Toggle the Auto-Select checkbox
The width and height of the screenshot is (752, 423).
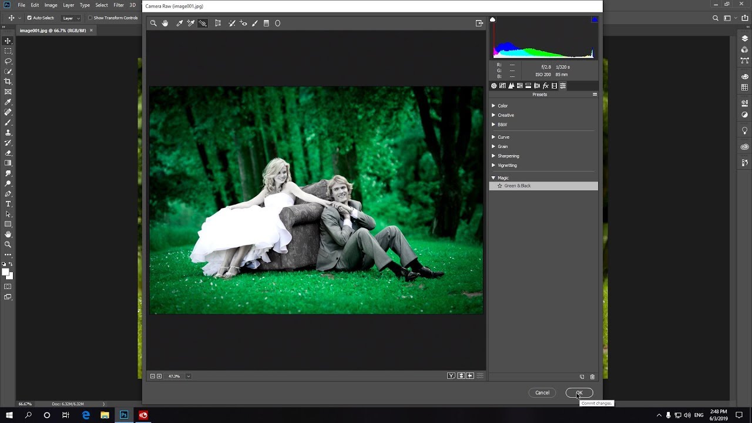pos(29,18)
